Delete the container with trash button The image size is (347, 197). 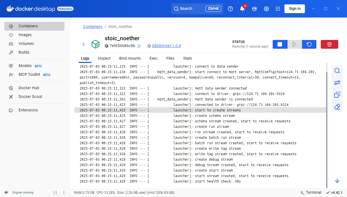[x=330, y=44]
